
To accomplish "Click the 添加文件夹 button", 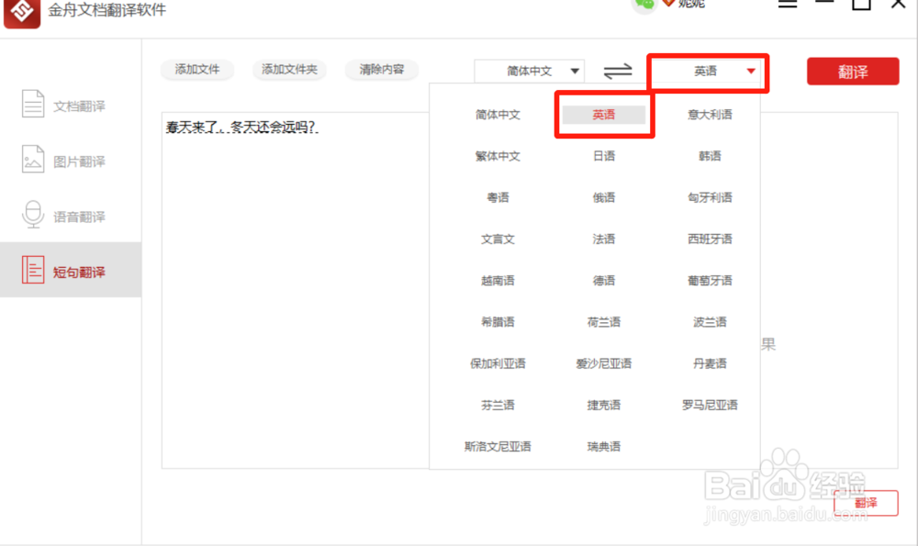I will (289, 70).
